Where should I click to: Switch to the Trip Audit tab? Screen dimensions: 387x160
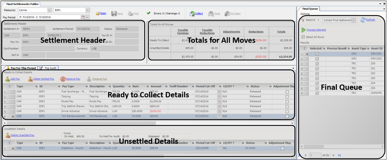point(48,68)
